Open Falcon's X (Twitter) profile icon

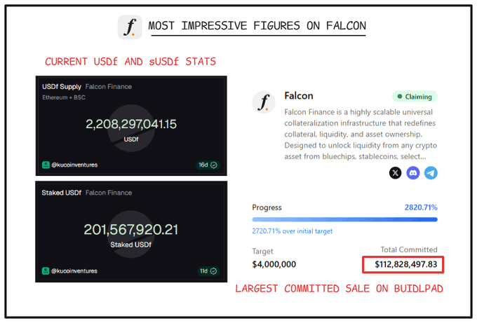[x=396, y=172]
